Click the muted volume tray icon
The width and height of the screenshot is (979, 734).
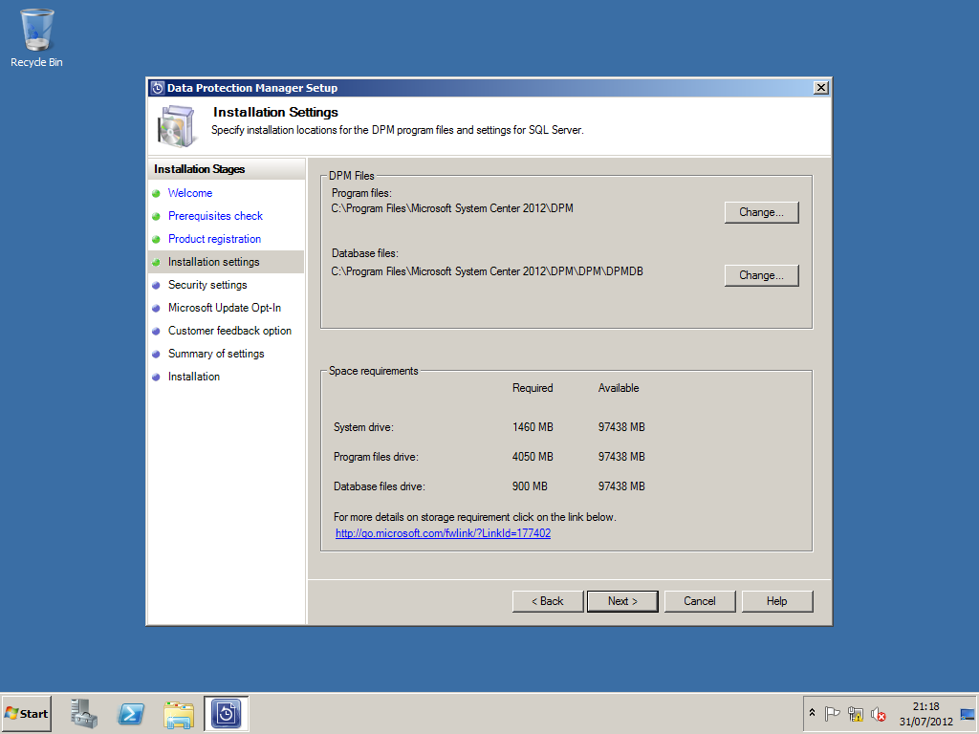878,713
